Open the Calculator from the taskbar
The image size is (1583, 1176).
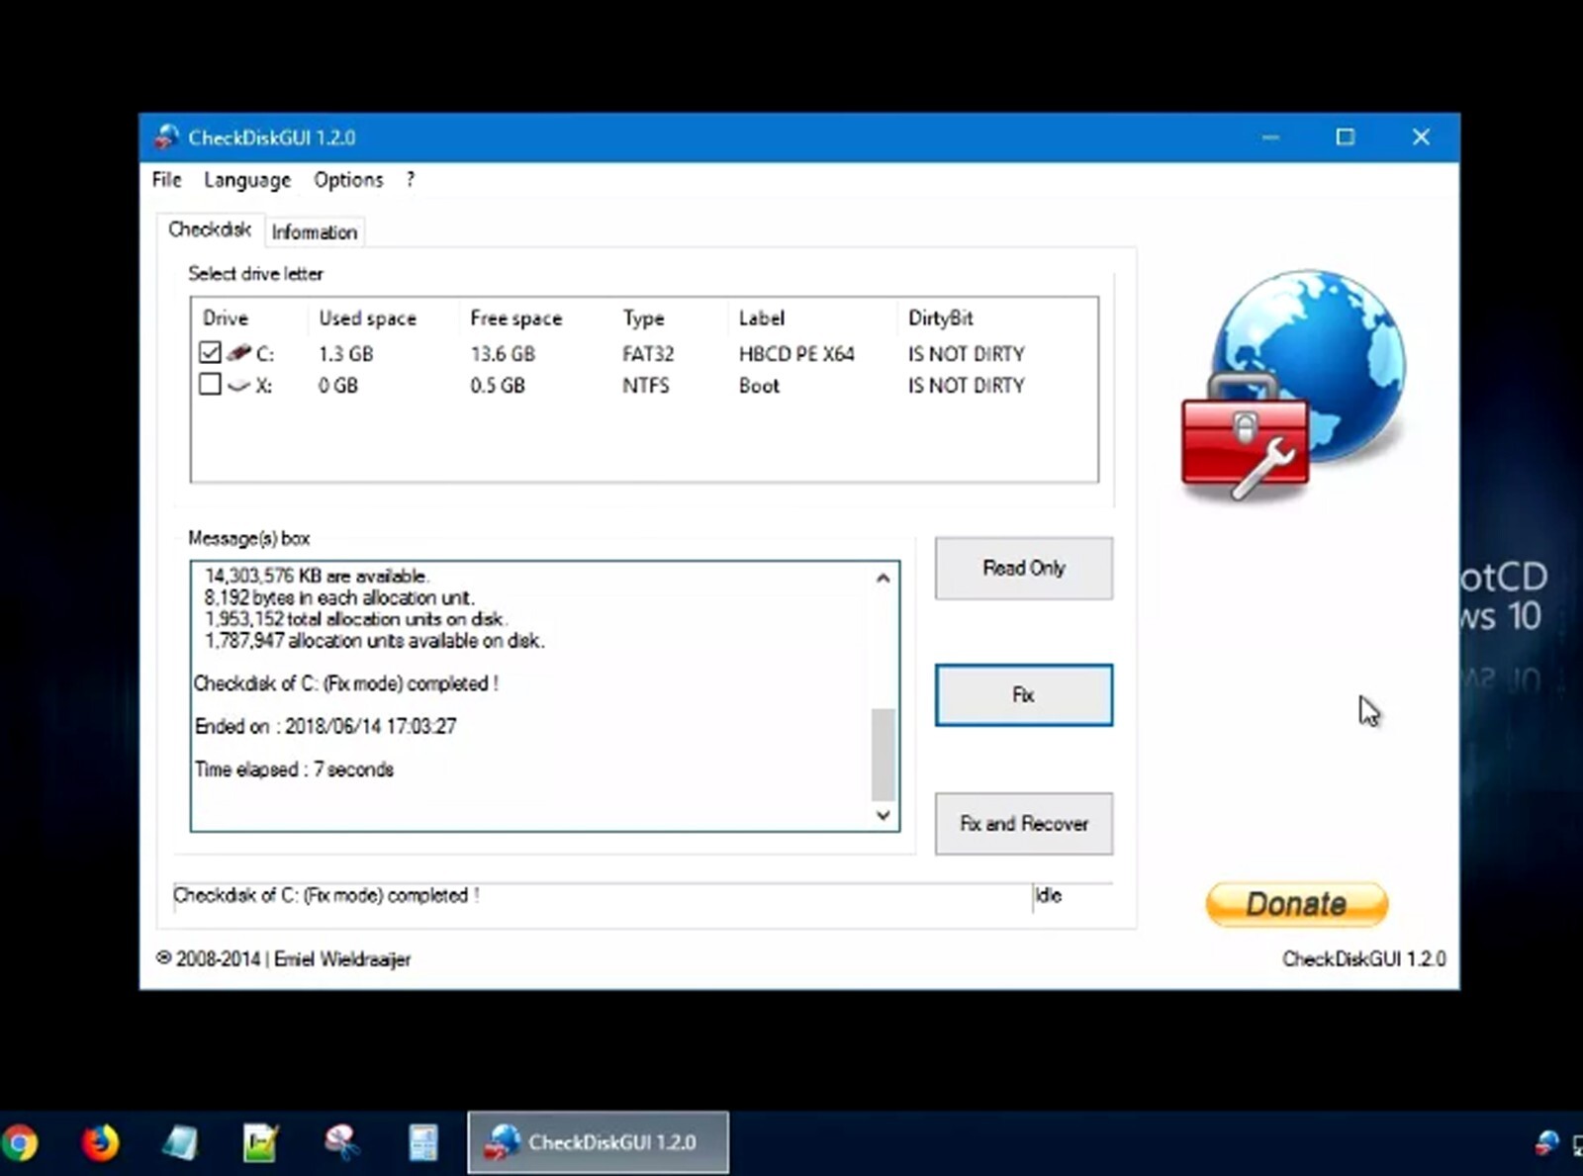[423, 1142]
